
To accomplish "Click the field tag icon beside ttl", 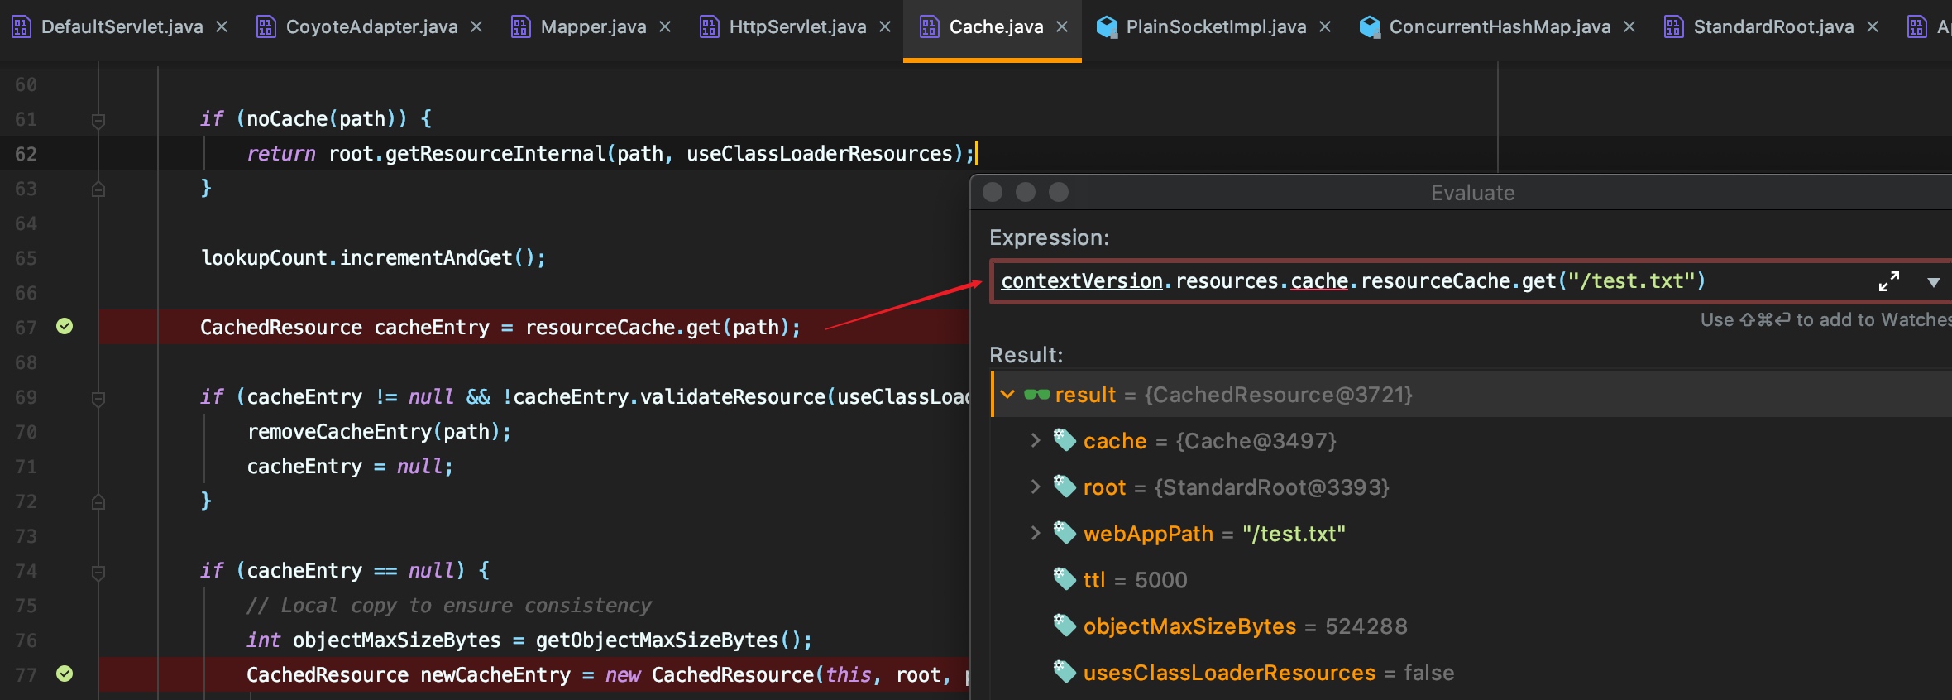I will [1065, 579].
